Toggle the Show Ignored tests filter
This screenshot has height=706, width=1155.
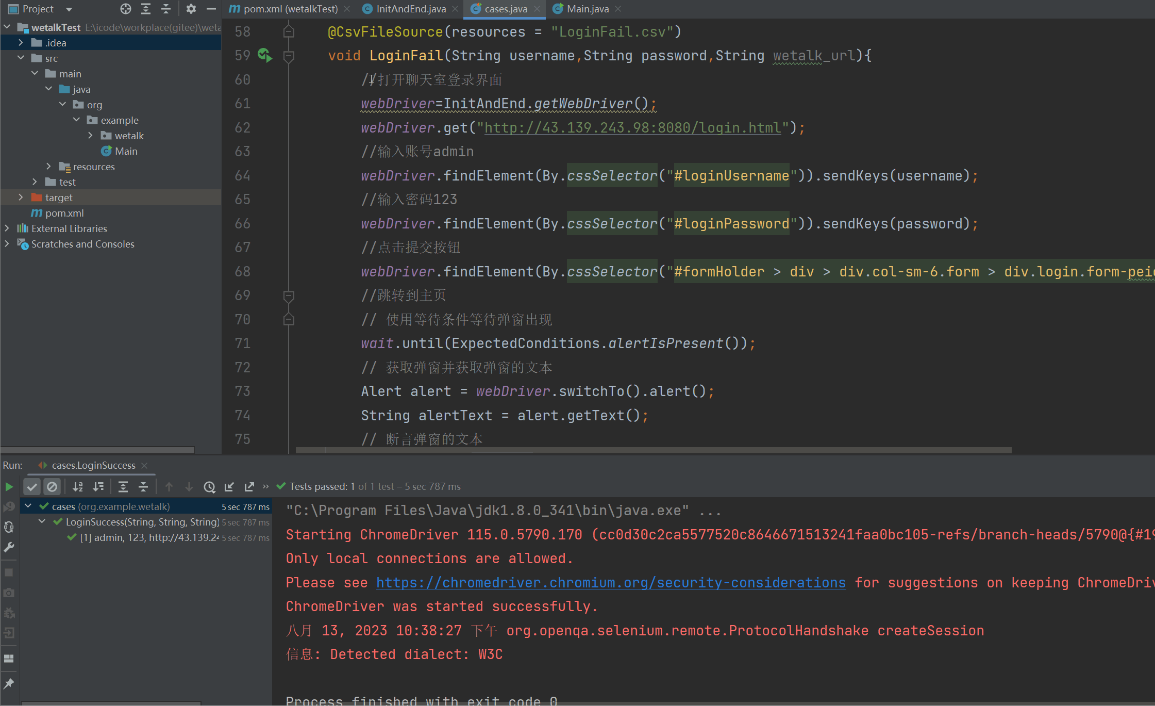[52, 486]
